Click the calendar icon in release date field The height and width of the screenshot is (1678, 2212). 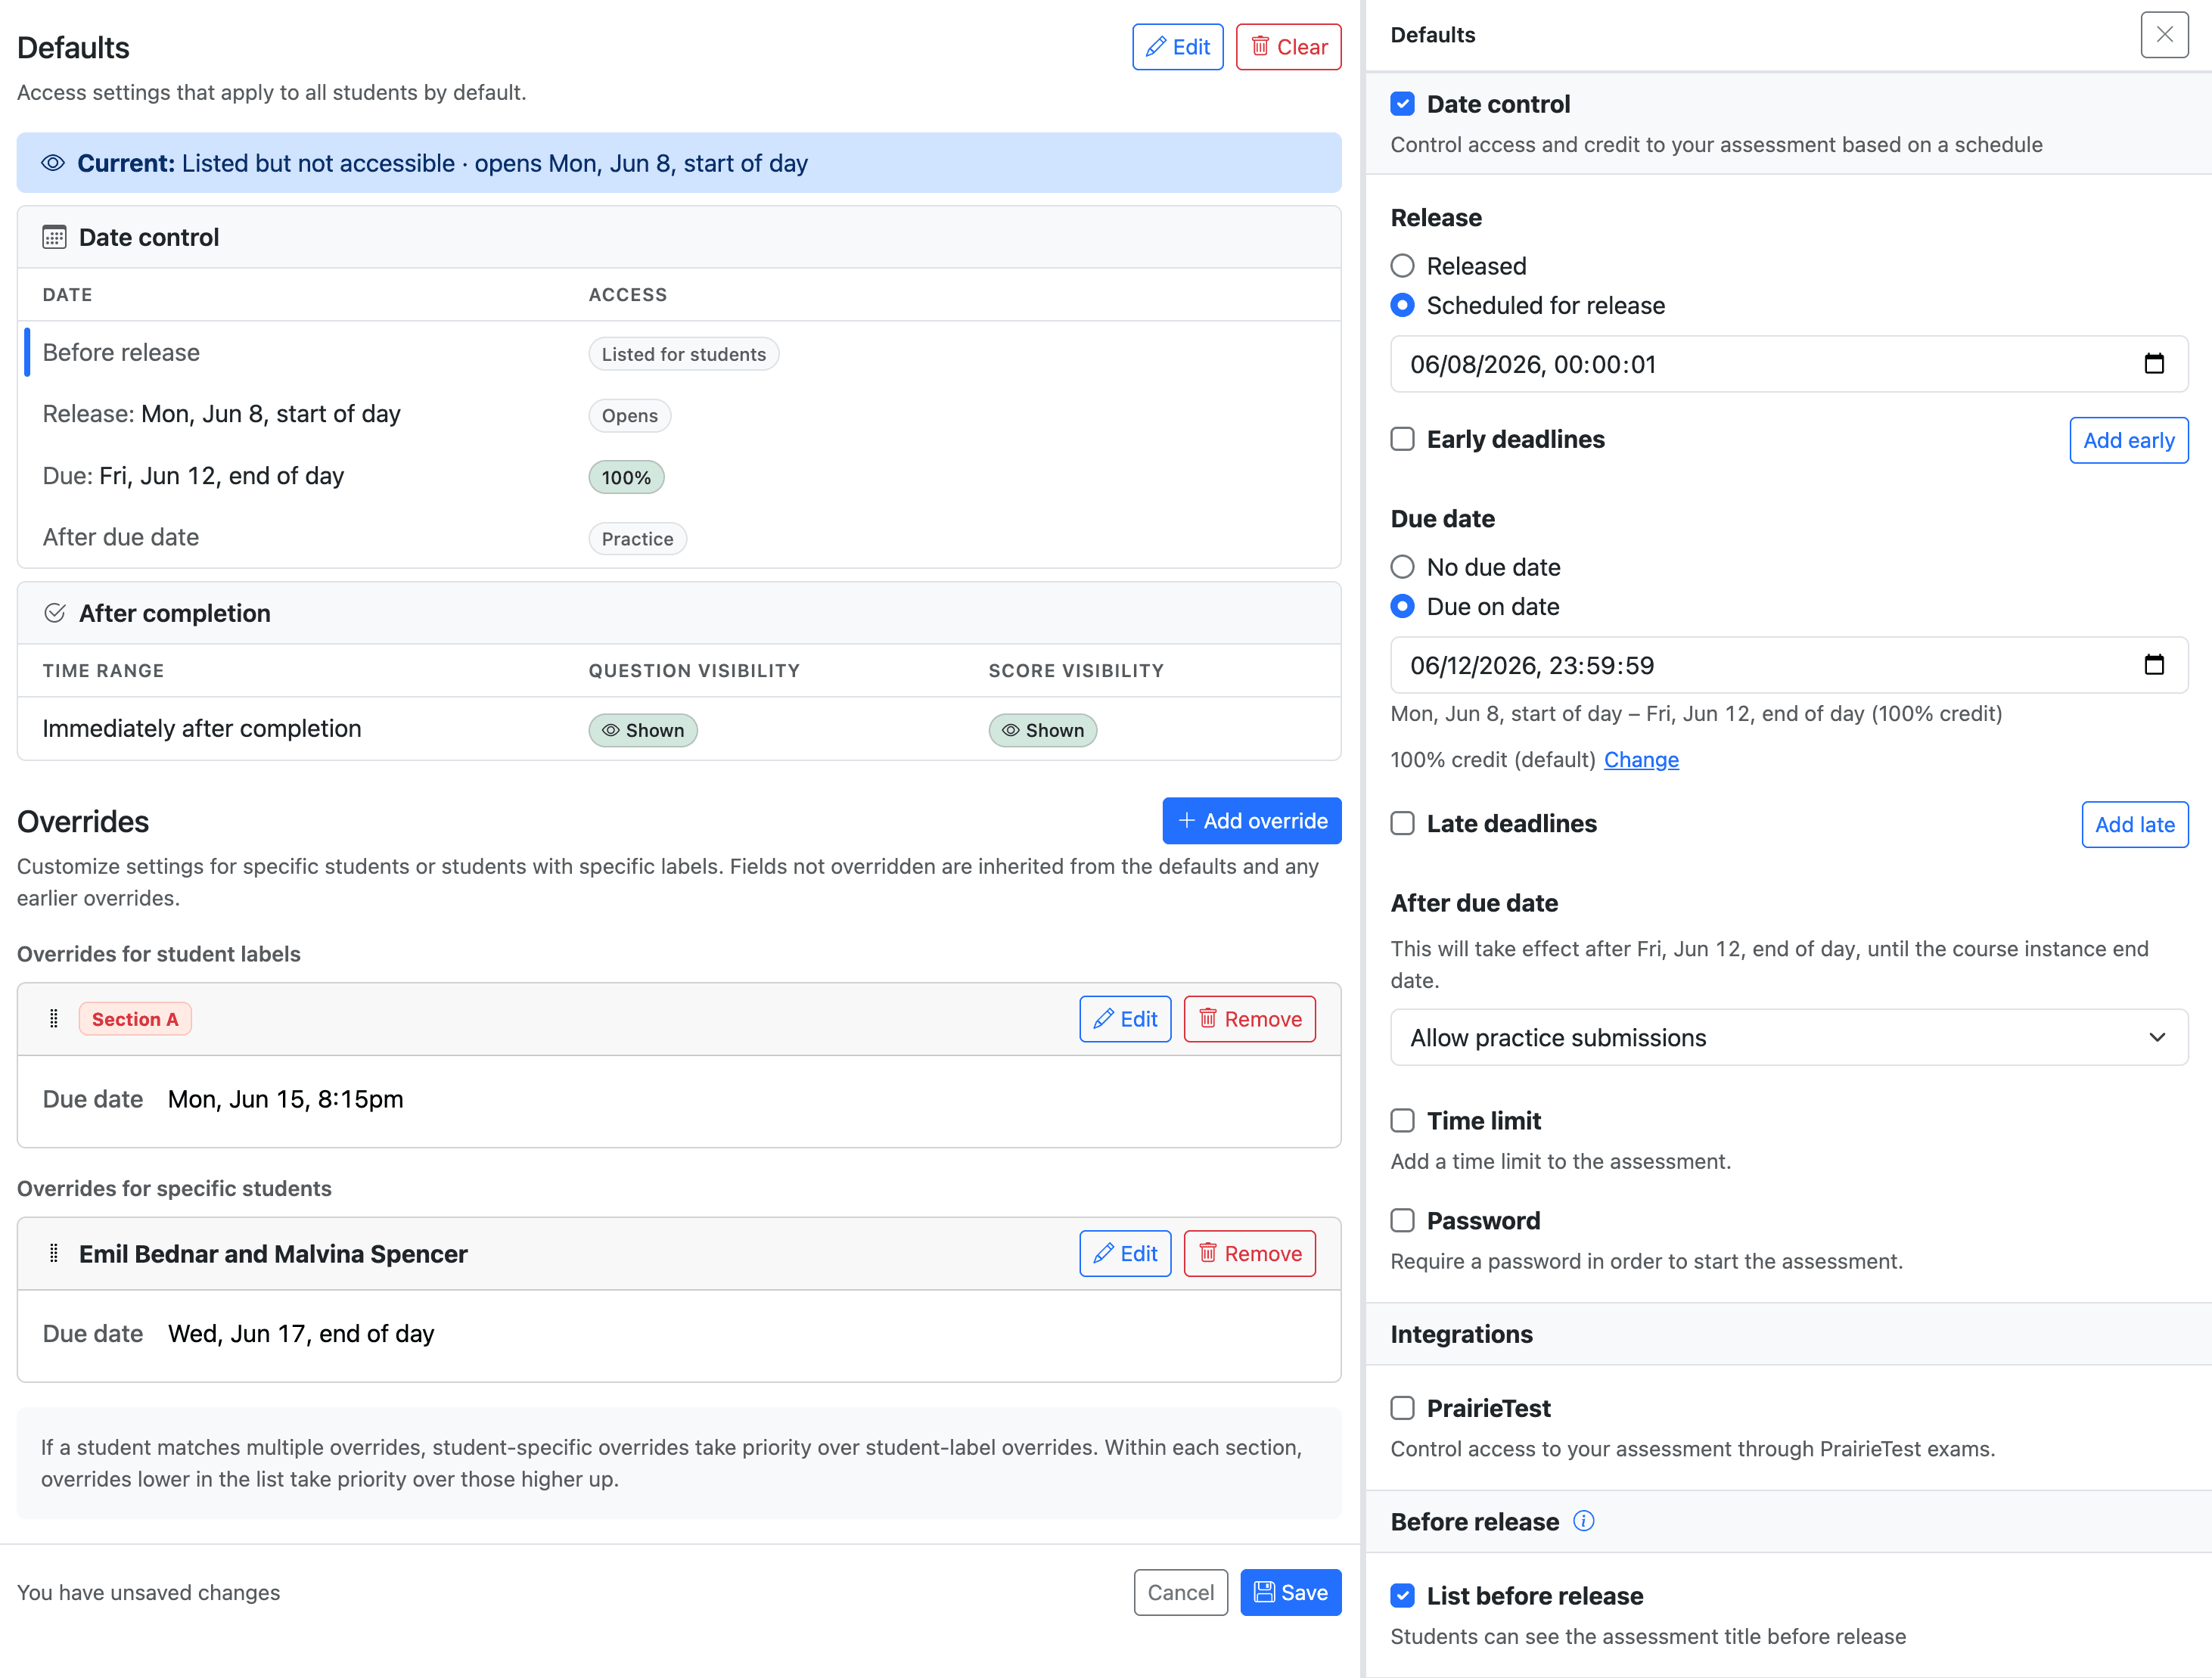pos(2154,364)
